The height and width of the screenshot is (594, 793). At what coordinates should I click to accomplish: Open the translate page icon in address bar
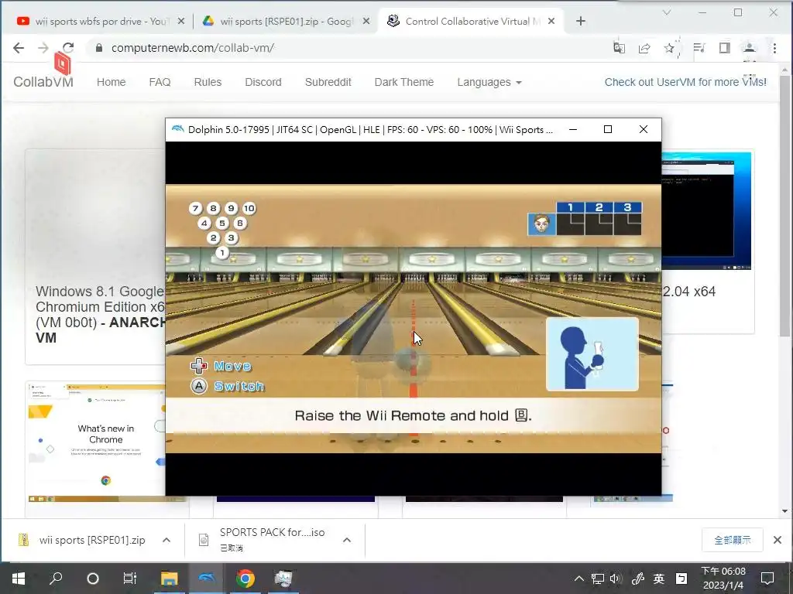(619, 48)
